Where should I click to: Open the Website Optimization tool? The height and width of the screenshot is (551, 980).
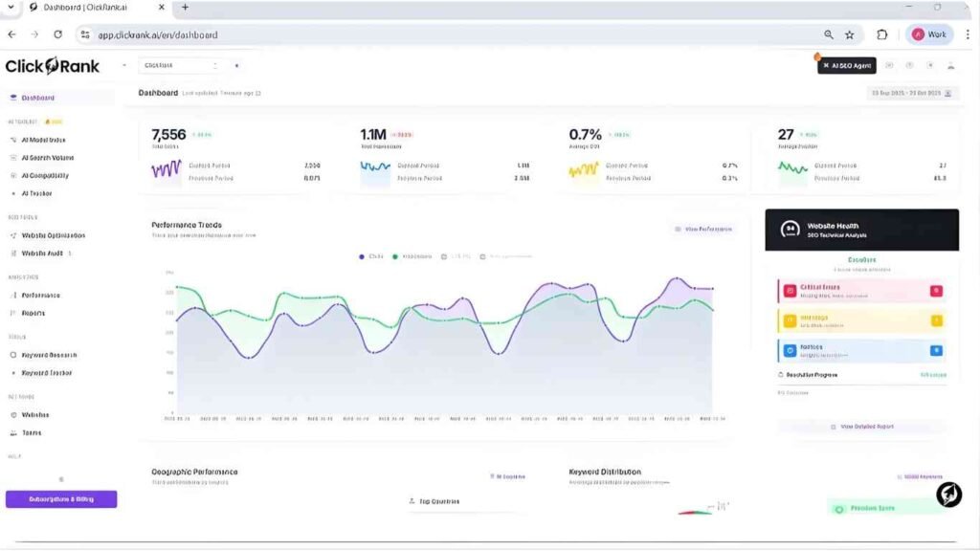[x=54, y=234]
